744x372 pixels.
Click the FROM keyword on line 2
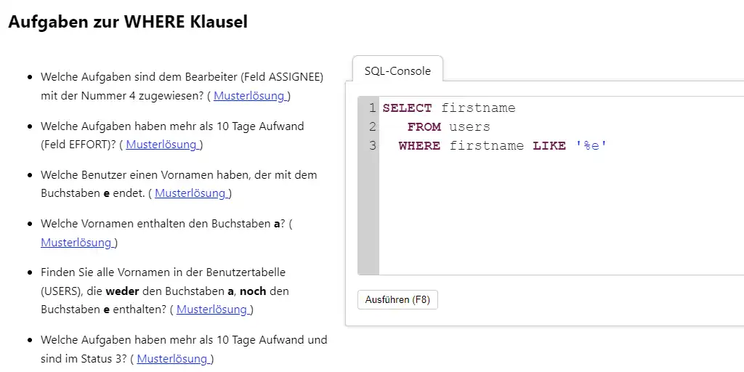424,127
